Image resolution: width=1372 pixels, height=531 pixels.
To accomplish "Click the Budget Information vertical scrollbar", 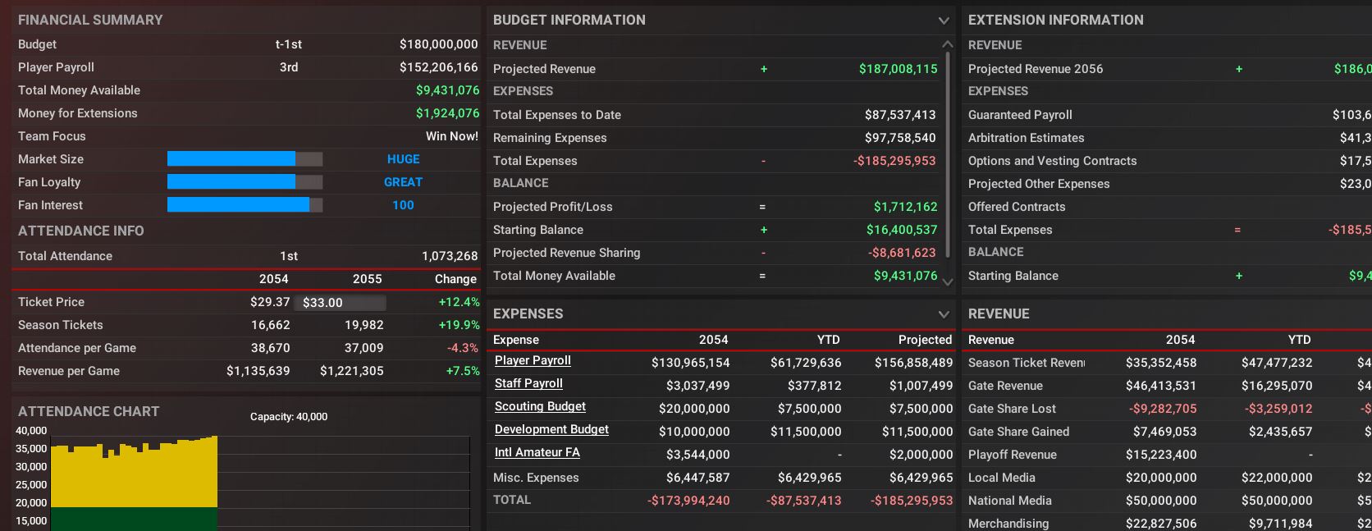I will pyautogui.click(x=948, y=156).
